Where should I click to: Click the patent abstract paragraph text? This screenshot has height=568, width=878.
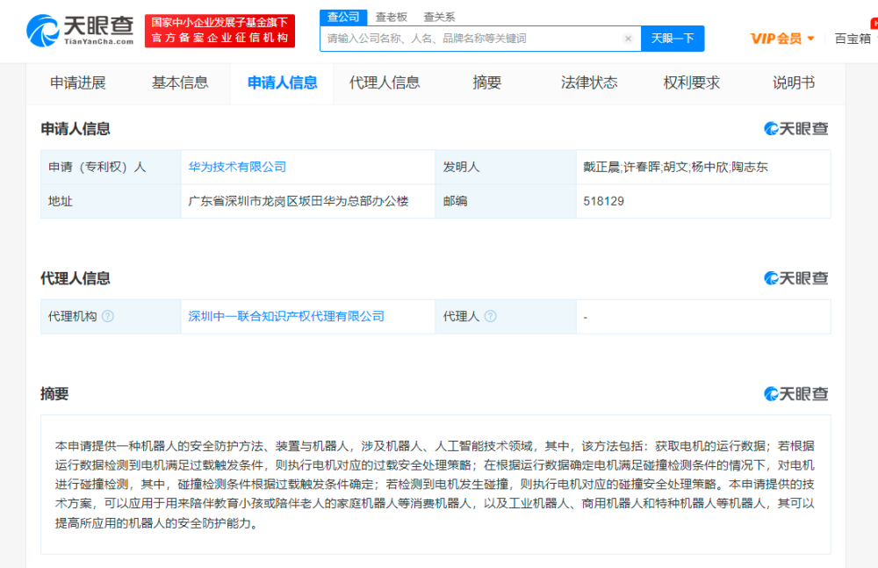click(x=435, y=485)
